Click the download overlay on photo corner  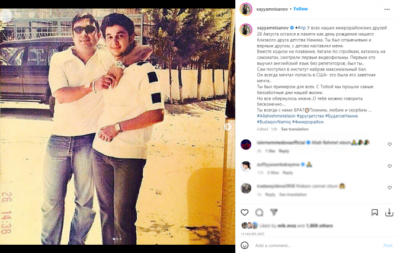5,15
